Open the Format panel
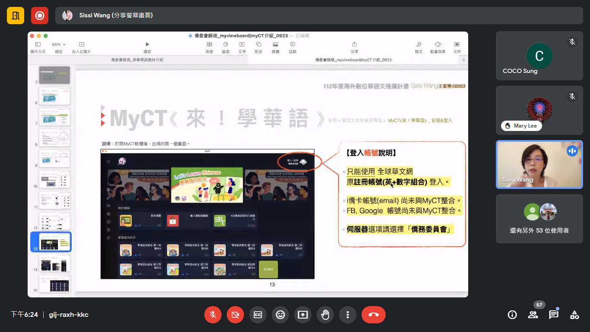590x332 pixels. tap(418, 48)
